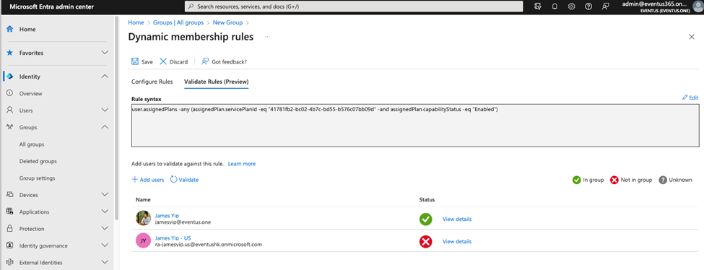Screen dimensions: 704x270
Task: Click the Not in group legend label
Action: point(636,180)
